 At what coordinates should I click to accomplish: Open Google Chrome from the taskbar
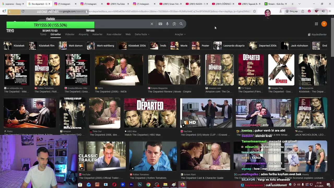coord(148,185)
